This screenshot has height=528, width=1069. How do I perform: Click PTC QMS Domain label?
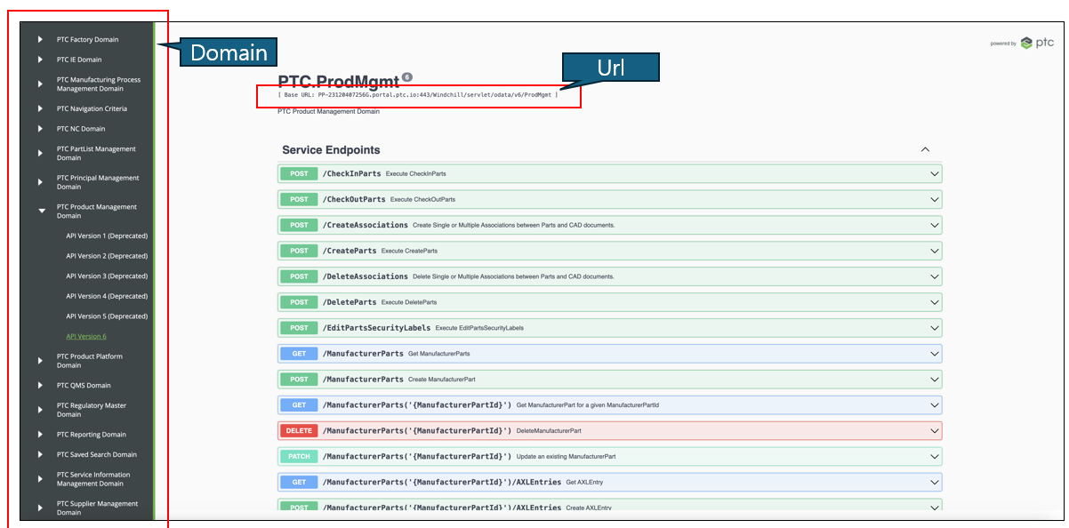click(x=84, y=386)
